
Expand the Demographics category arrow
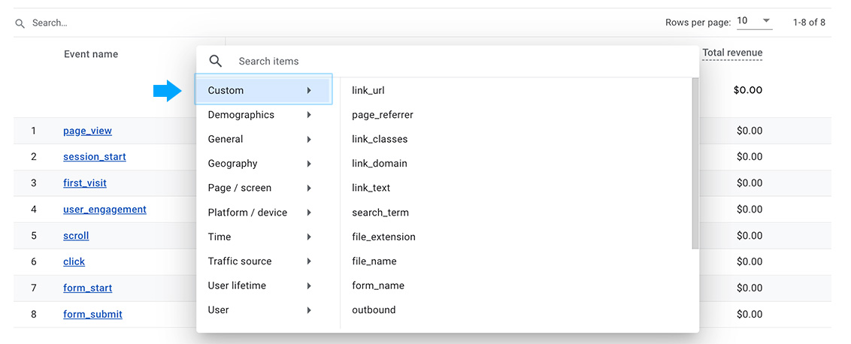[309, 115]
